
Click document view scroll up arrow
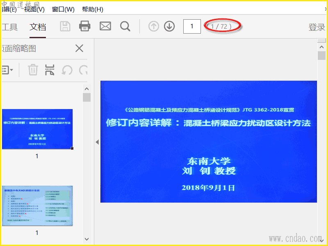click(322, 47)
